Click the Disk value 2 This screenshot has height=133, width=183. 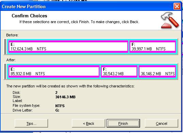click(x=56, y=93)
